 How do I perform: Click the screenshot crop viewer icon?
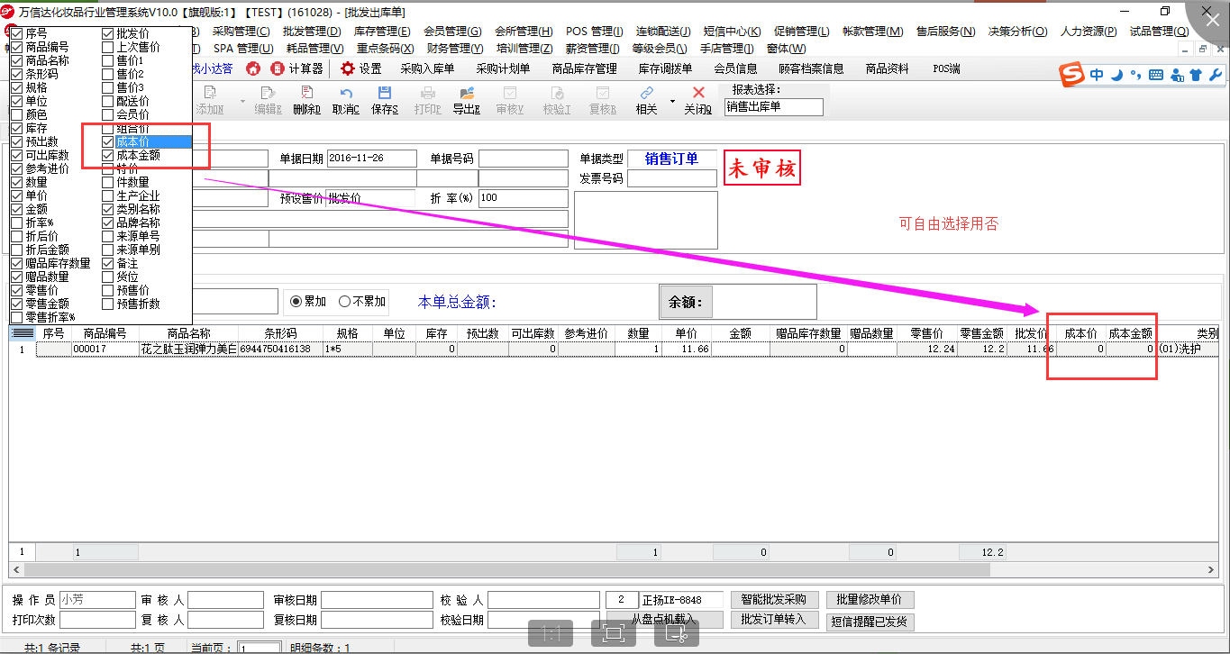coord(676,633)
